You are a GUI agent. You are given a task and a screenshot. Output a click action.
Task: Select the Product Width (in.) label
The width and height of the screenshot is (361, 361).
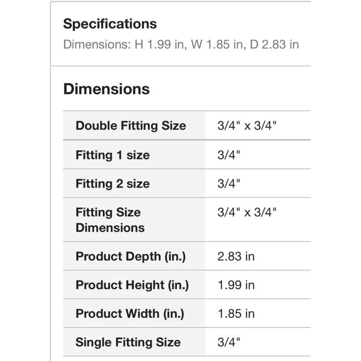point(130,314)
